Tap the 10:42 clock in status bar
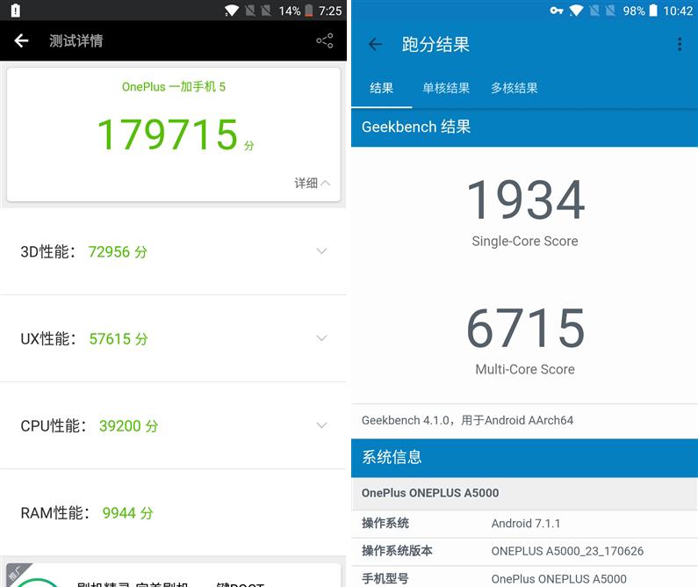This screenshot has height=587, width=698. point(678,11)
